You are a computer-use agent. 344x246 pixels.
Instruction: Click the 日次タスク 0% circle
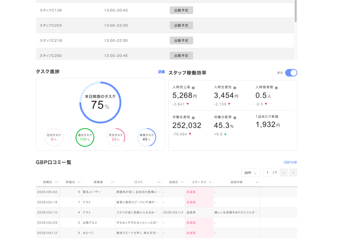click(x=54, y=137)
